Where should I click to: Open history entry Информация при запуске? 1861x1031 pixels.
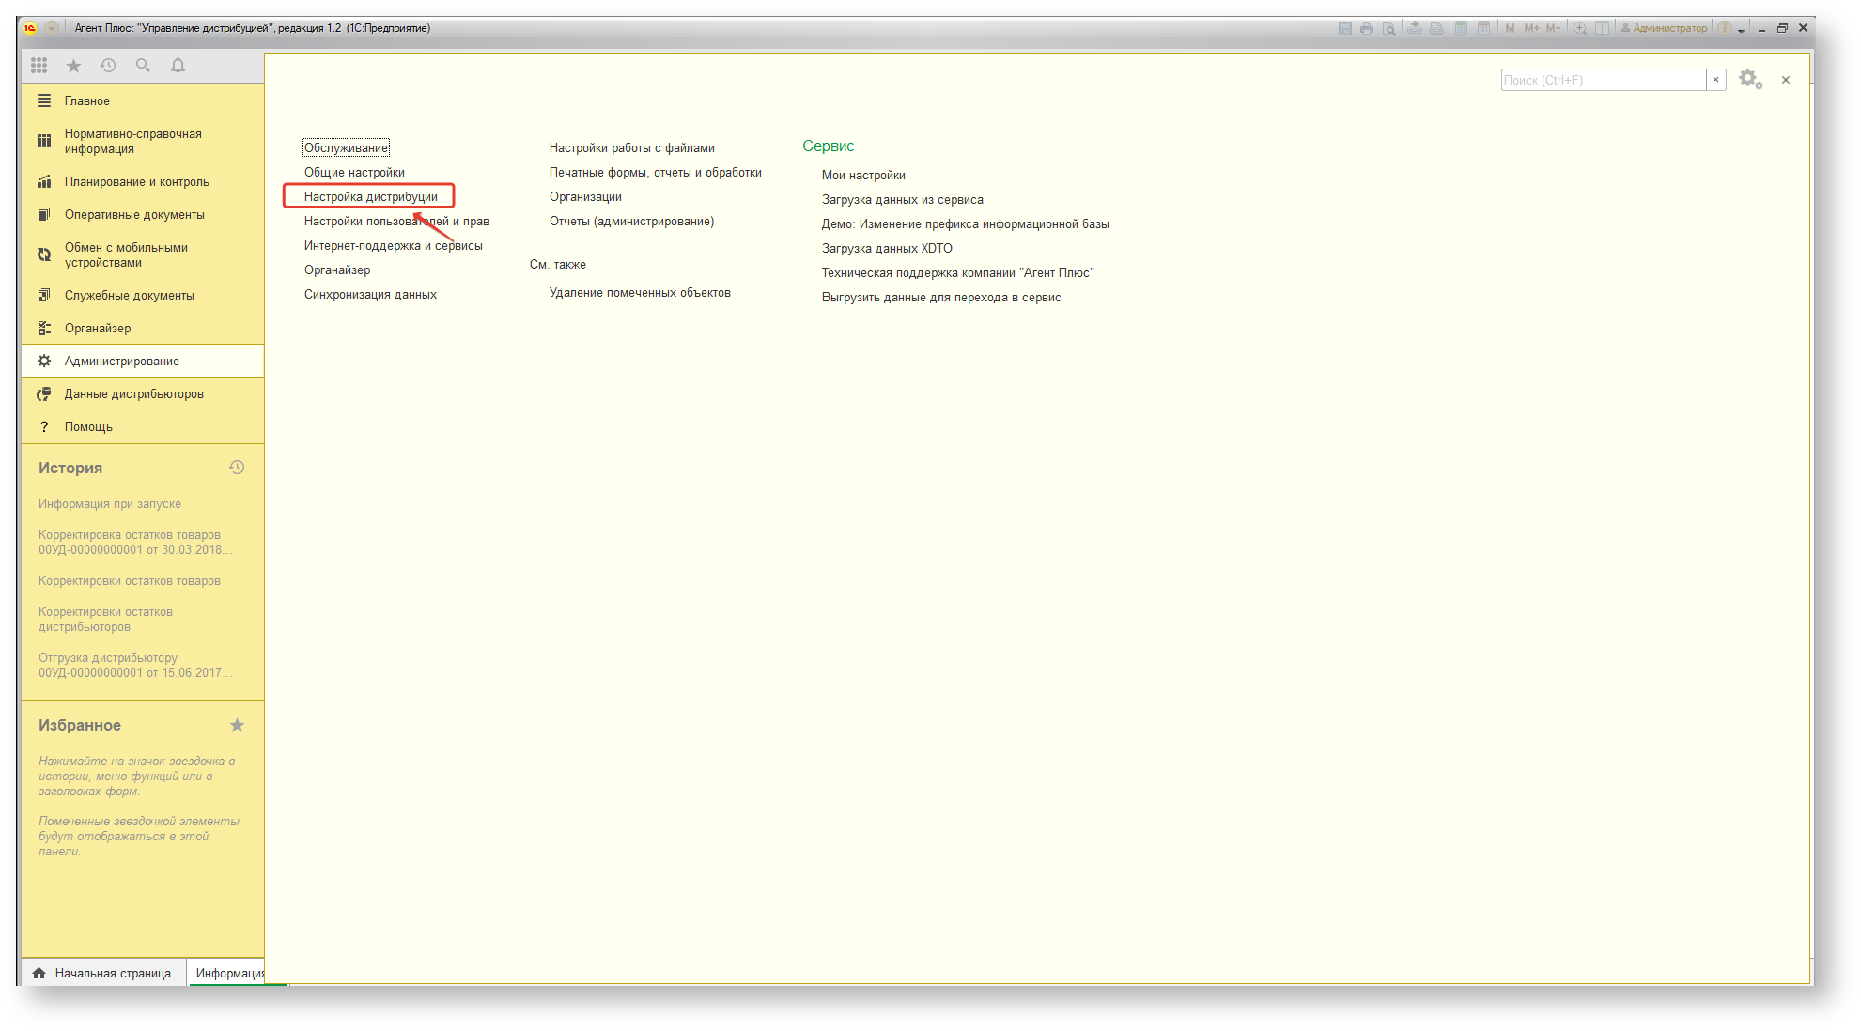[110, 503]
